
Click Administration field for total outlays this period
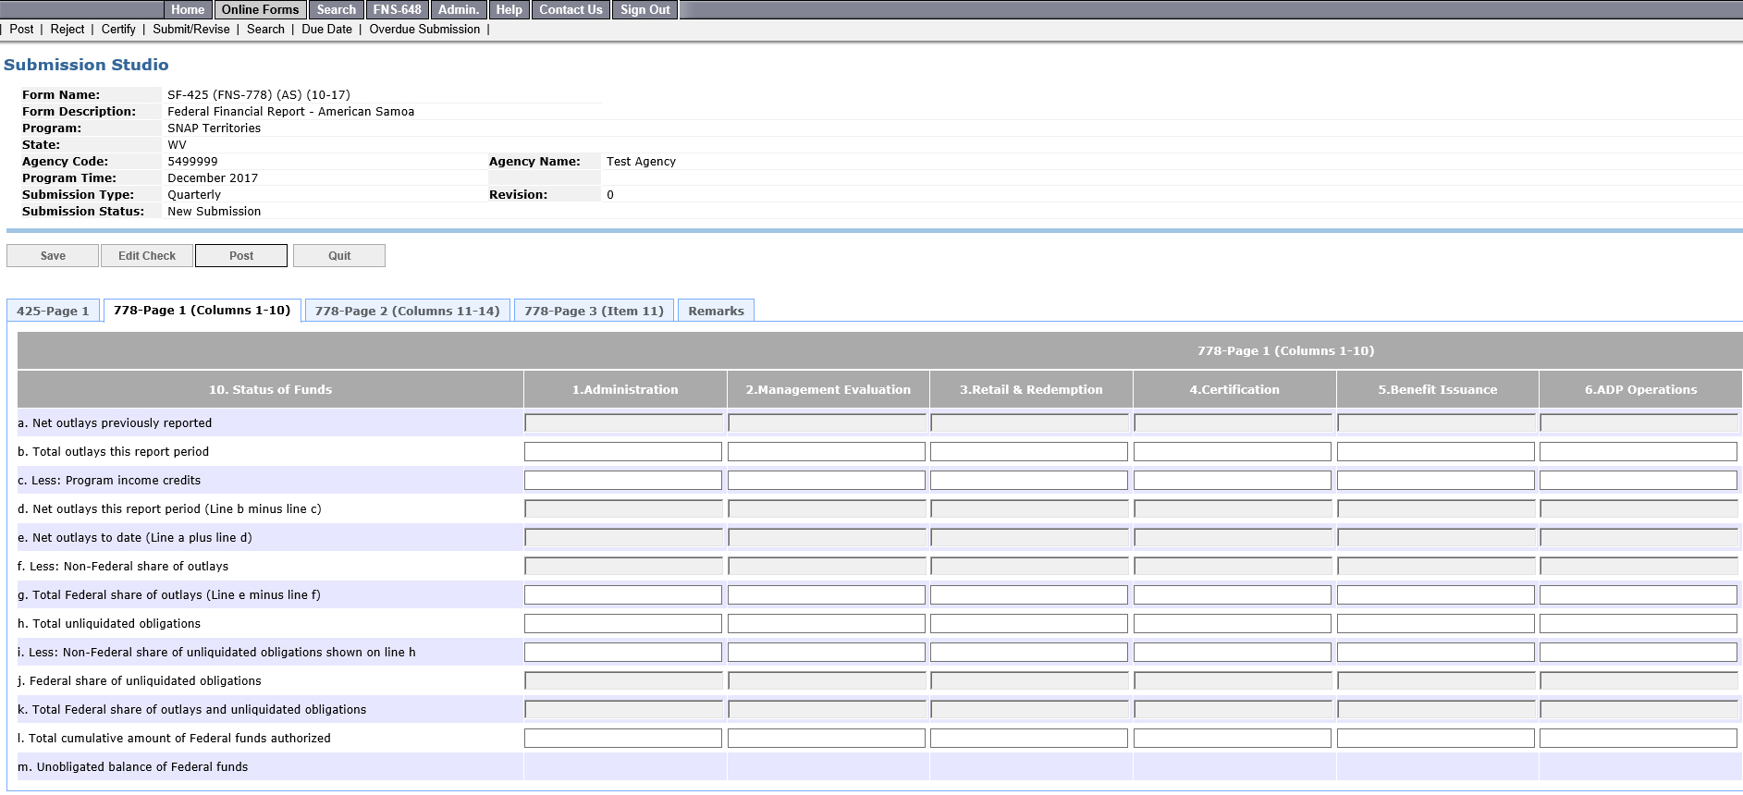click(x=623, y=452)
